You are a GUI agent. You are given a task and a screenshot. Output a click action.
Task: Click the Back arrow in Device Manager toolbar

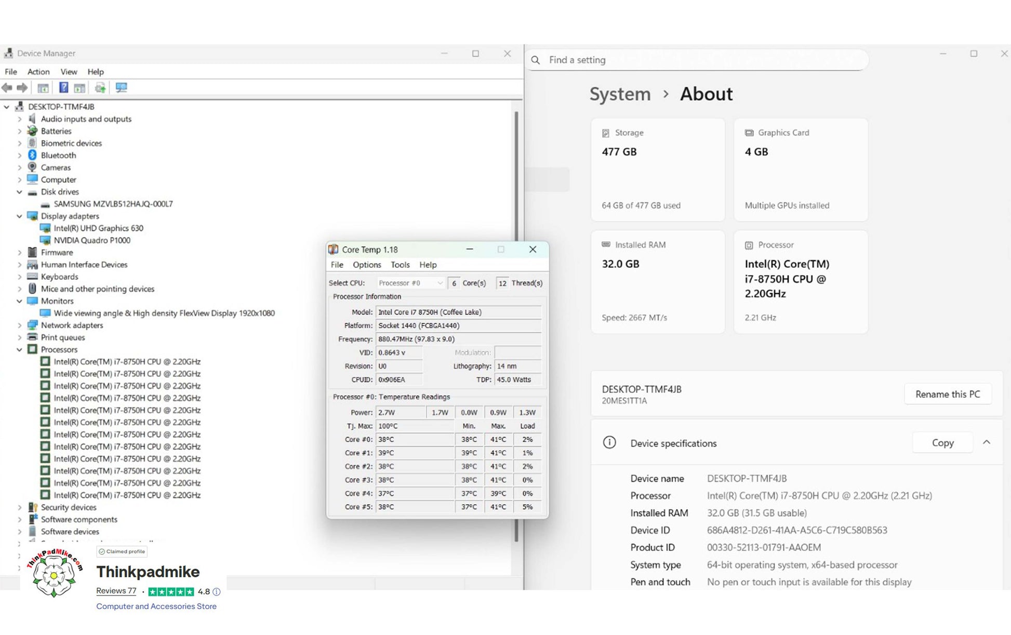[x=7, y=88]
